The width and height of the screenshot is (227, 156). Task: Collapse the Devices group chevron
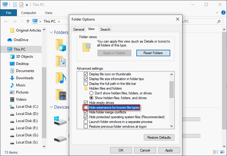pyautogui.click(x=51, y=107)
